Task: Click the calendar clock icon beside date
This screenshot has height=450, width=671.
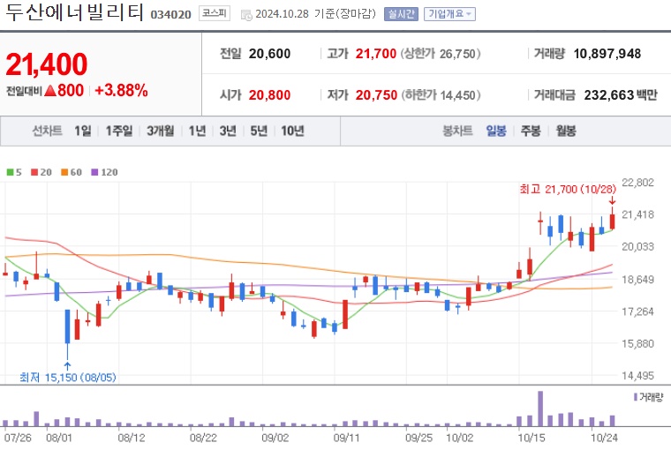Action: (x=246, y=15)
